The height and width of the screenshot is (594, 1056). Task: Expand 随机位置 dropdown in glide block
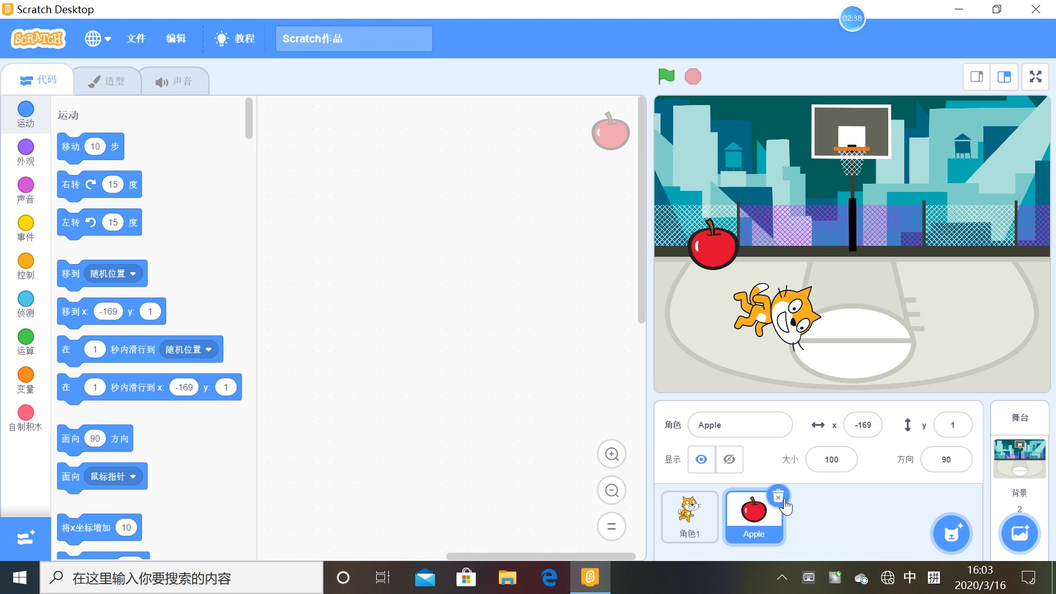[189, 350]
